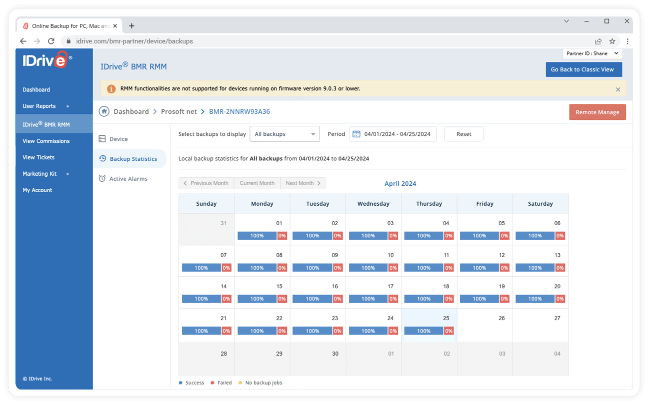649x406 pixels.
Task: Click the IDrive logo in sidebar
Action: click(x=46, y=60)
